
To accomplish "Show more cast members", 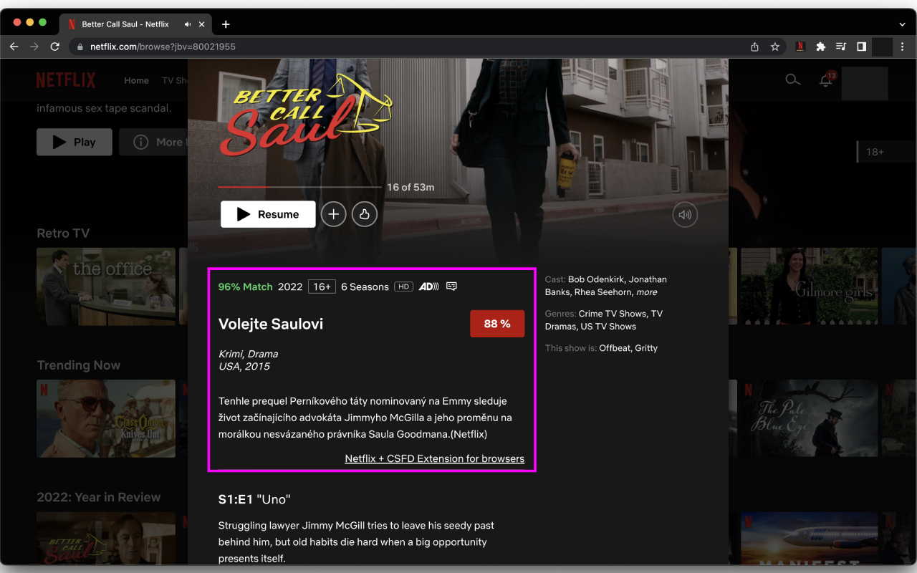I will click(x=646, y=292).
